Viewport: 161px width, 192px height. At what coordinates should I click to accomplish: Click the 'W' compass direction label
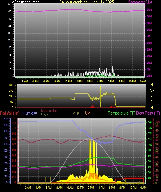(x=152, y=91)
